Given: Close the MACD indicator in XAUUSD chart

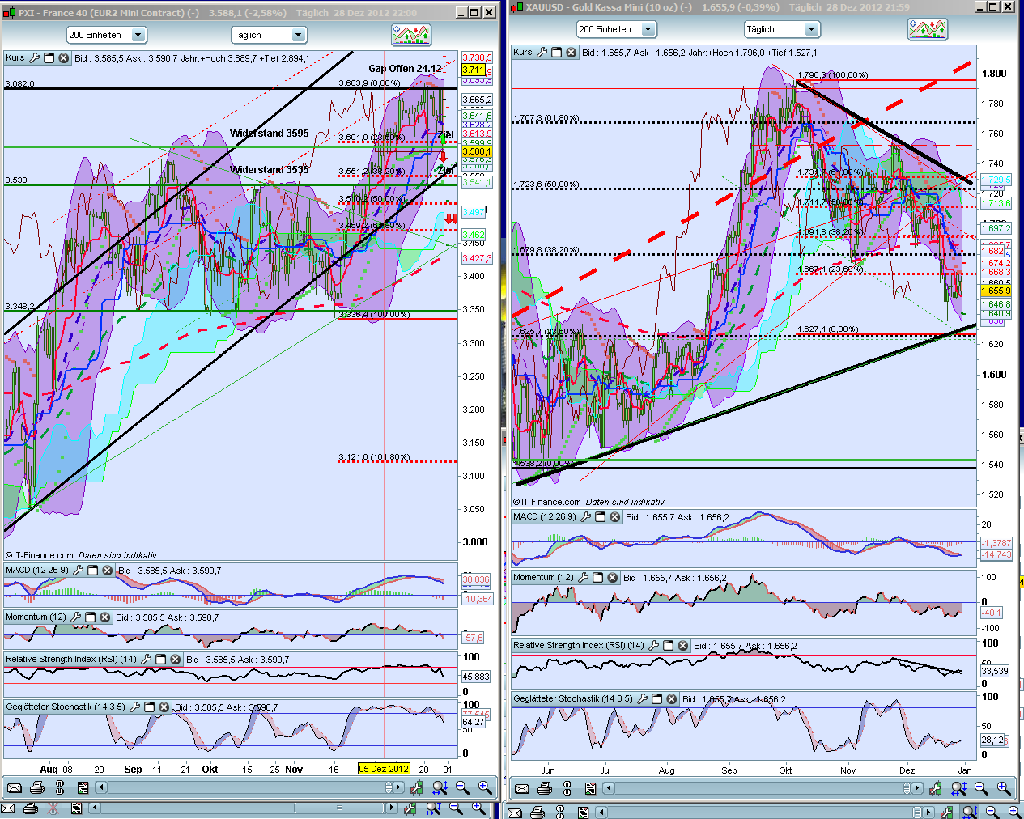Looking at the screenshot, I should point(614,517).
